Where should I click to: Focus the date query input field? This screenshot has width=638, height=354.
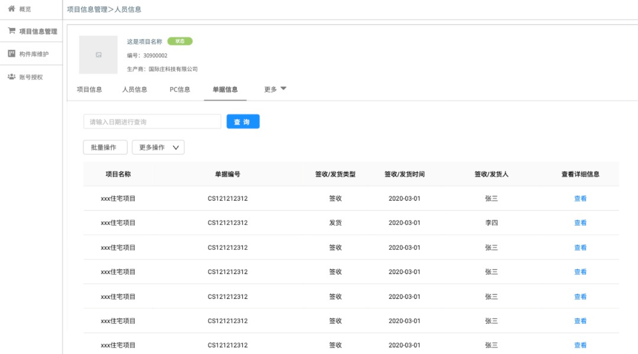click(152, 122)
